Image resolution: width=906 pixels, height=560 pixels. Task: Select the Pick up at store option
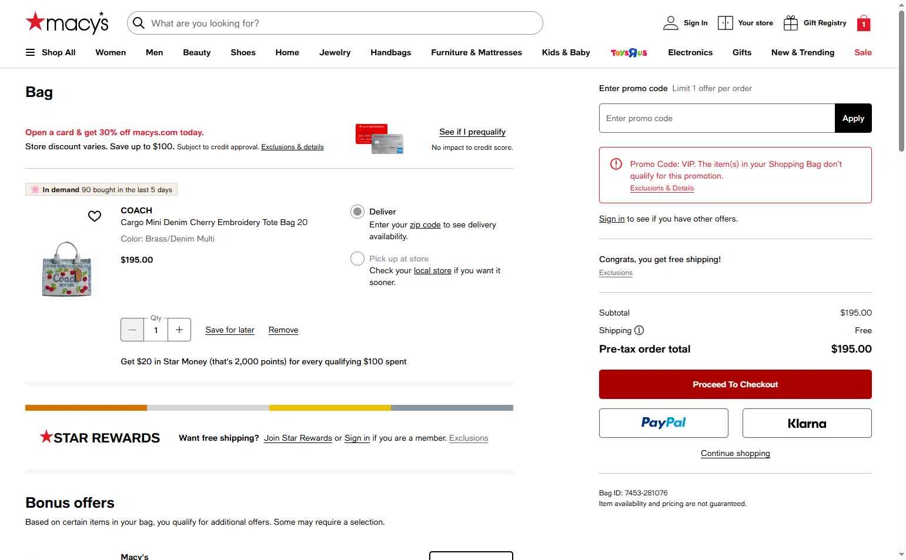coord(357,259)
